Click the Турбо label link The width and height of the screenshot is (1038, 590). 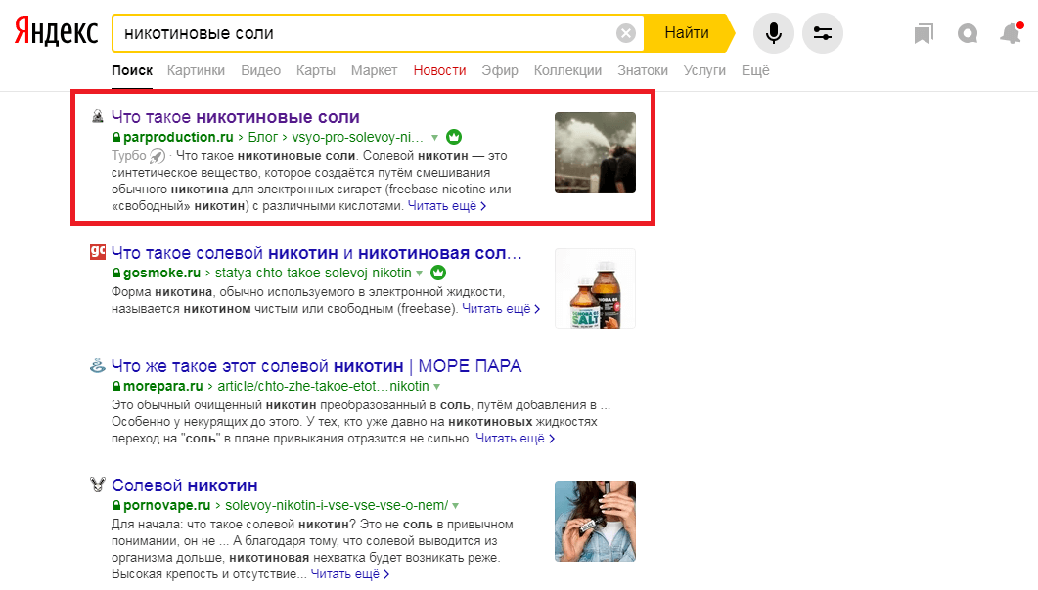coord(128,156)
